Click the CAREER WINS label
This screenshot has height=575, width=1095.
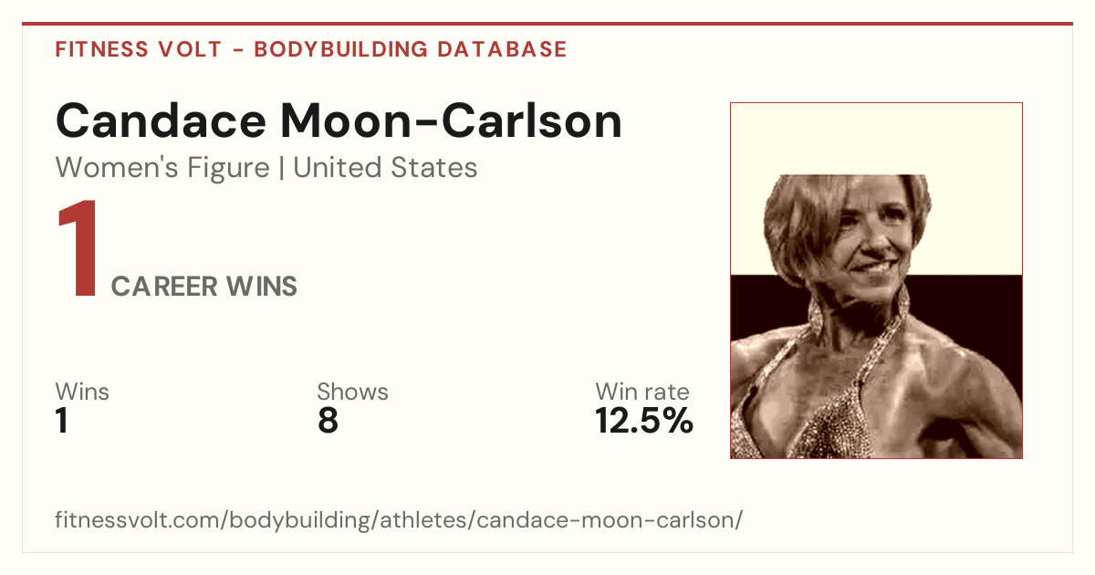(204, 287)
